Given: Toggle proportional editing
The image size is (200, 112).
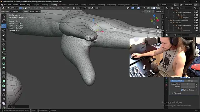Looking at the screenshot, I should coord(97,8).
